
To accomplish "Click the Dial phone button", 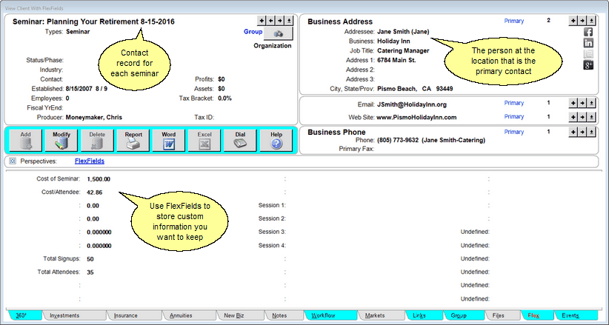I will point(240,140).
